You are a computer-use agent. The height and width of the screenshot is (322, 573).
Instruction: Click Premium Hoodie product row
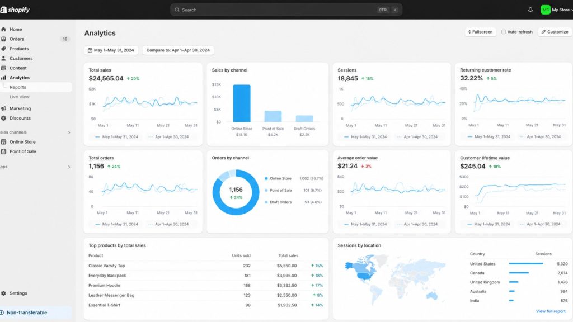pos(206,286)
